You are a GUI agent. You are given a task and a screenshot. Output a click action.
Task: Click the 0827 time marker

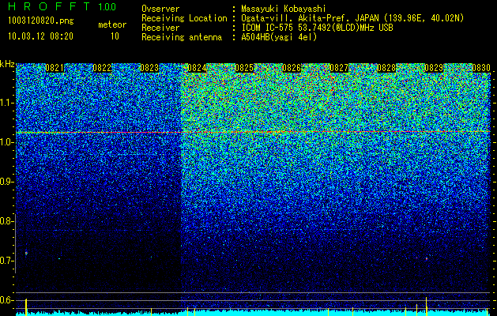(339, 68)
